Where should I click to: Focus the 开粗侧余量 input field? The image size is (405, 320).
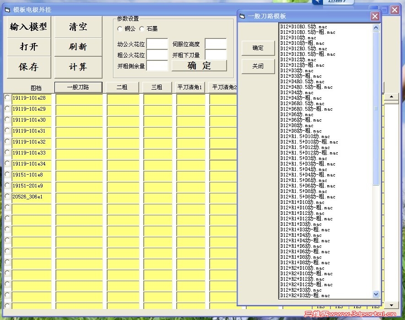pos(157,66)
